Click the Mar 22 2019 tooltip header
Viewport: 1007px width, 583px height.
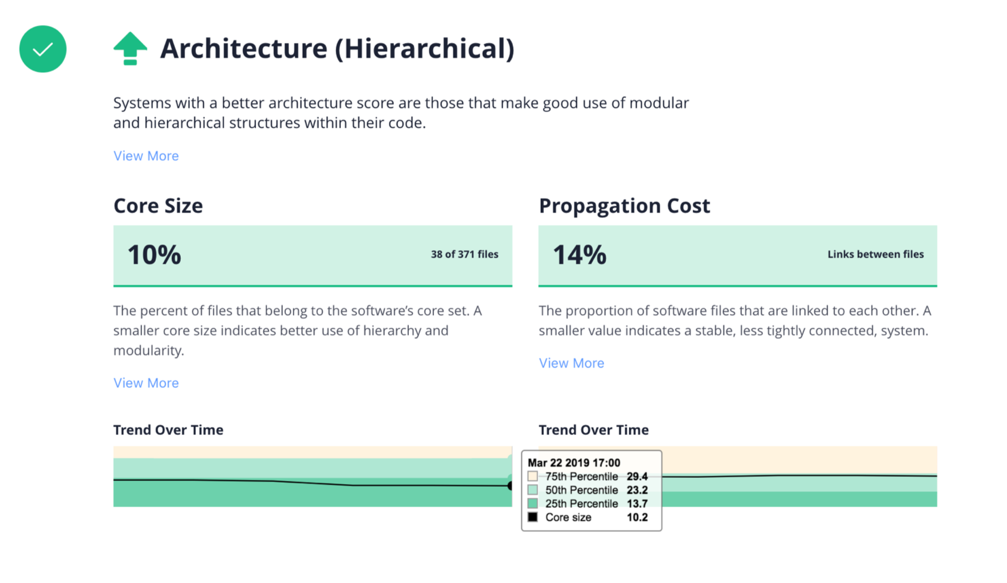(572, 462)
